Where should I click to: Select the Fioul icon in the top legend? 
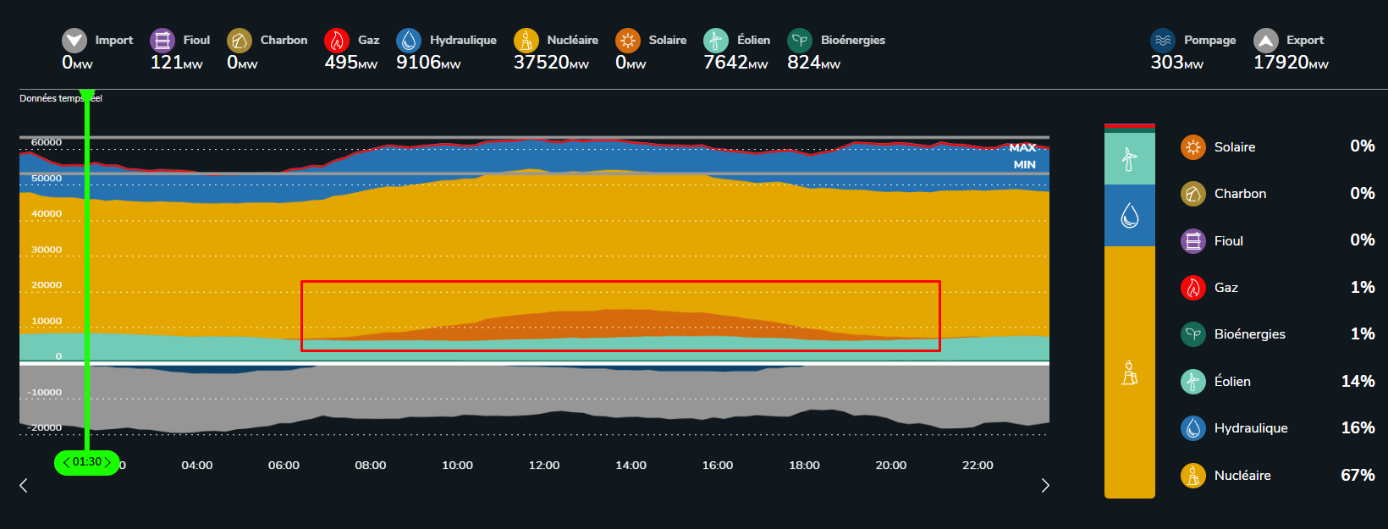coord(162,41)
